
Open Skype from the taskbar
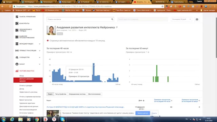[62, 119]
